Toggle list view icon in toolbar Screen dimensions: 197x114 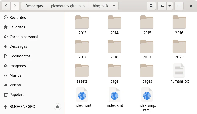coord(162,6)
